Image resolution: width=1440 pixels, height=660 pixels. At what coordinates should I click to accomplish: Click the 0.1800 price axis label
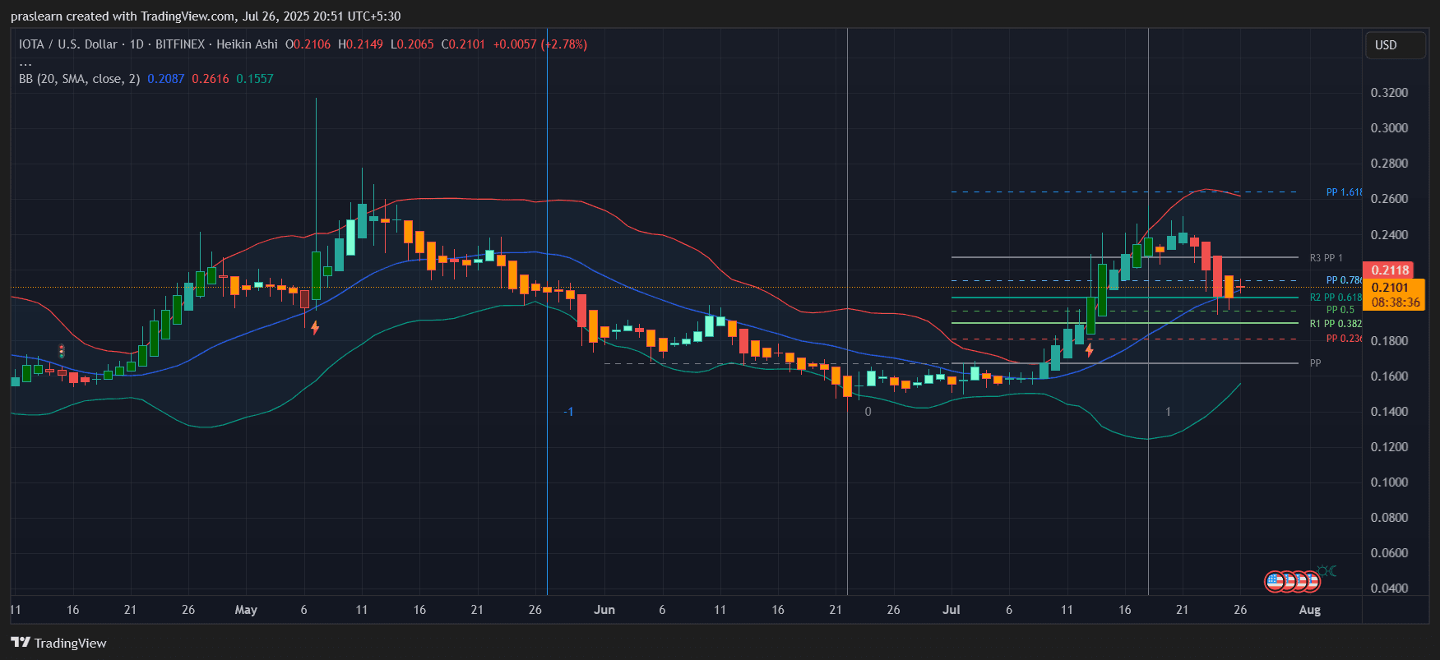(x=1389, y=341)
